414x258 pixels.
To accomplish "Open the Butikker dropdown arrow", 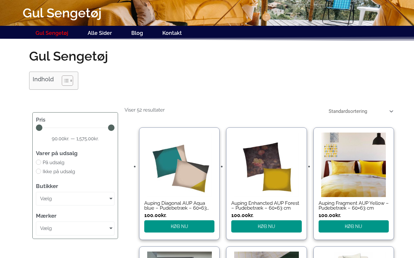I will coord(111,199).
